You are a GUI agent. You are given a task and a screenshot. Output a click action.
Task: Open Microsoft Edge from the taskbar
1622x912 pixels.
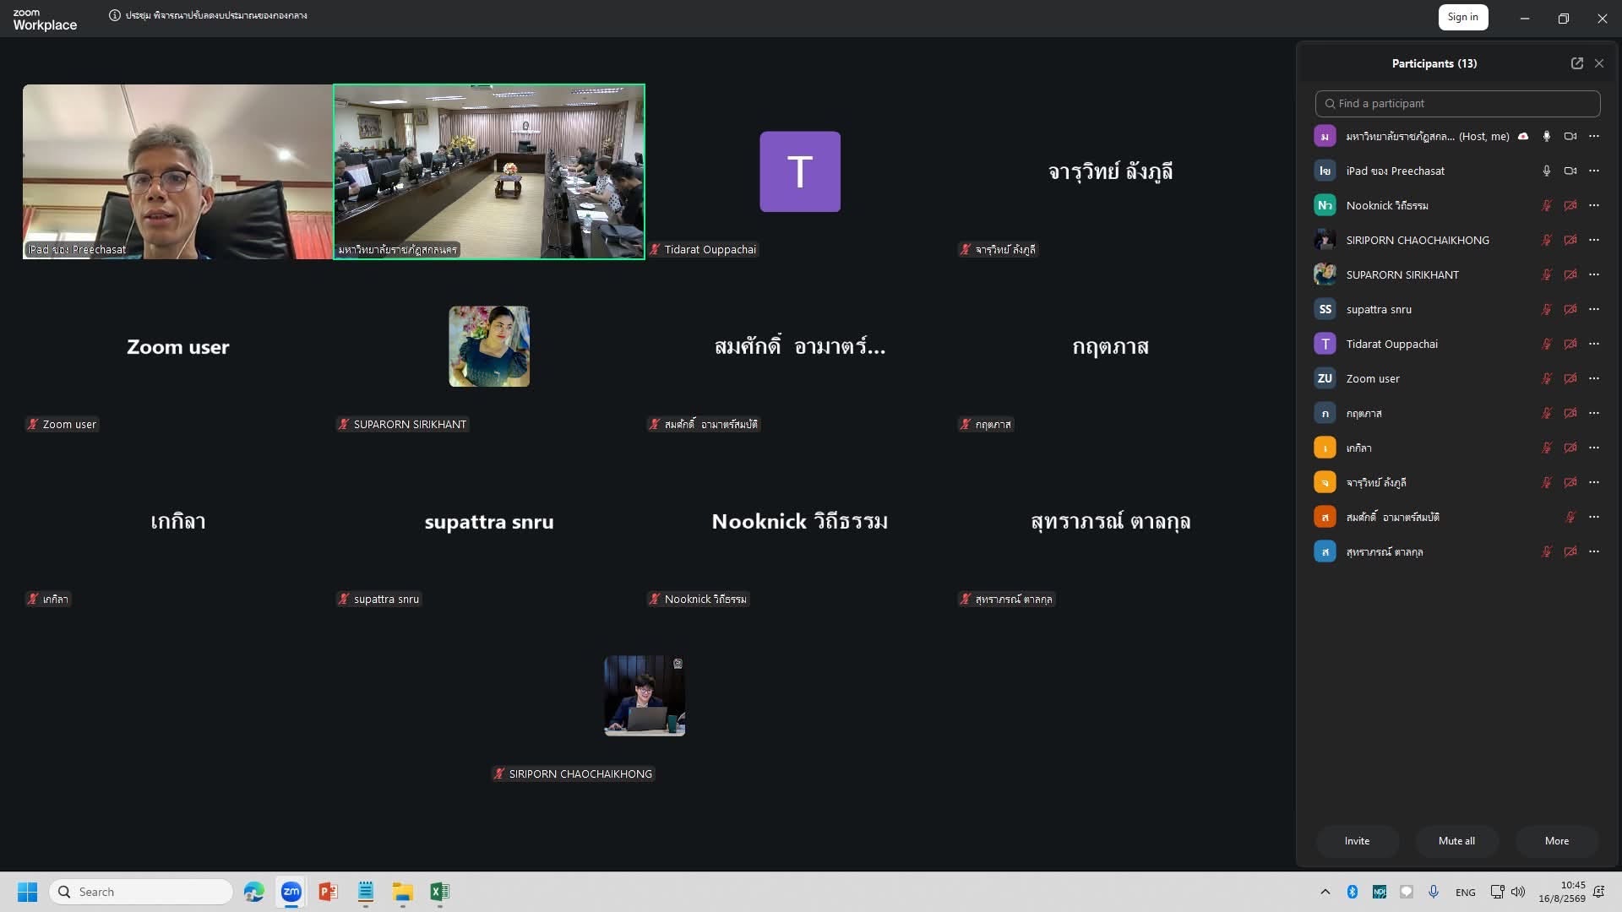[253, 892]
